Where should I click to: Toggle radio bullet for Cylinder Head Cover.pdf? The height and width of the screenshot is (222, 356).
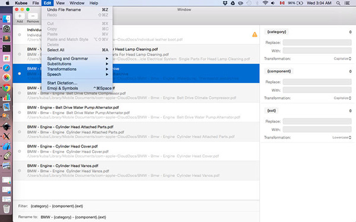20,151
